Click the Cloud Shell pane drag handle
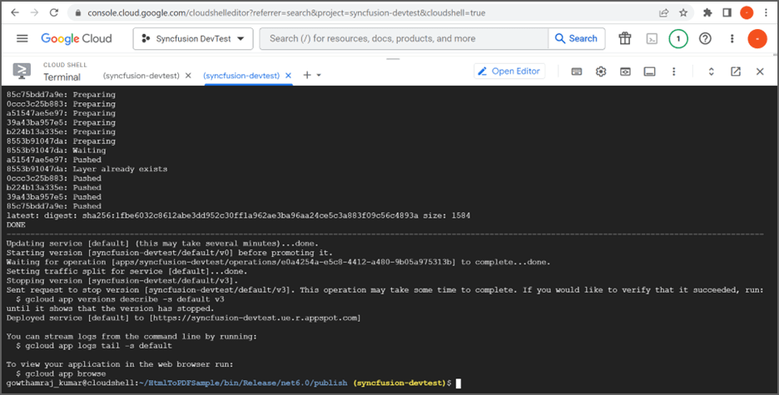The width and height of the screenshot is (779, 395). 393,59
